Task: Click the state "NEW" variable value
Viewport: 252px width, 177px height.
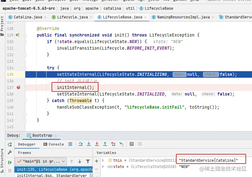Action: [x=184, y=167]
